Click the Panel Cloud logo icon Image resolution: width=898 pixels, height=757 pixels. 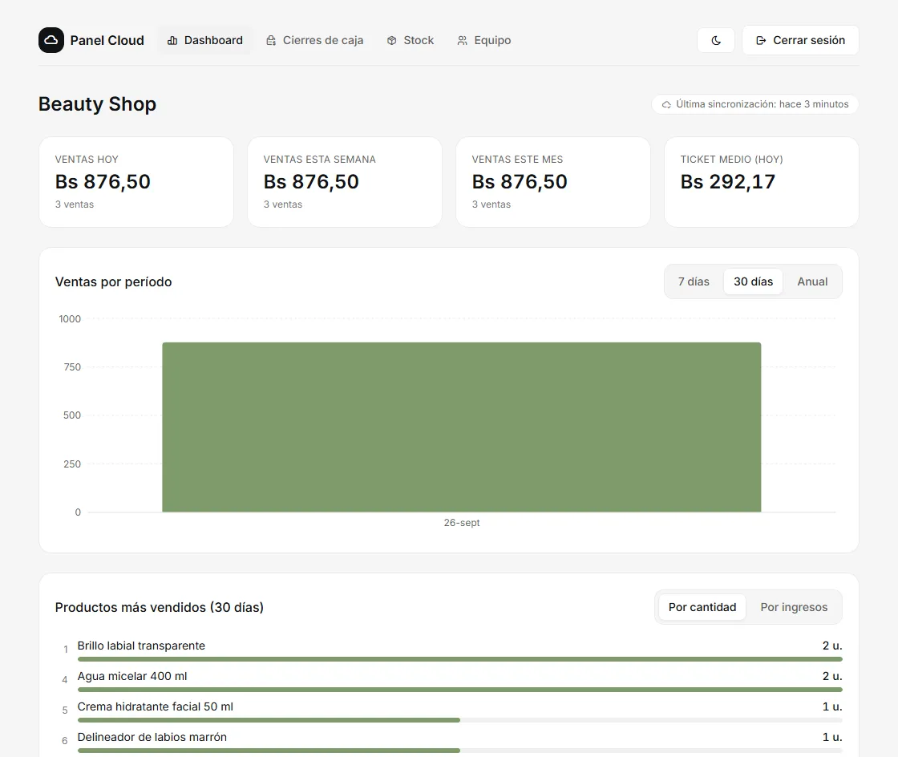point(51,40)
